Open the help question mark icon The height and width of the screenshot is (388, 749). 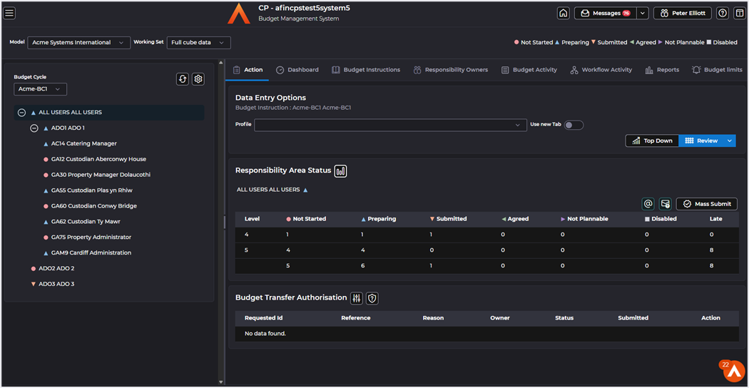coord(723,13)
